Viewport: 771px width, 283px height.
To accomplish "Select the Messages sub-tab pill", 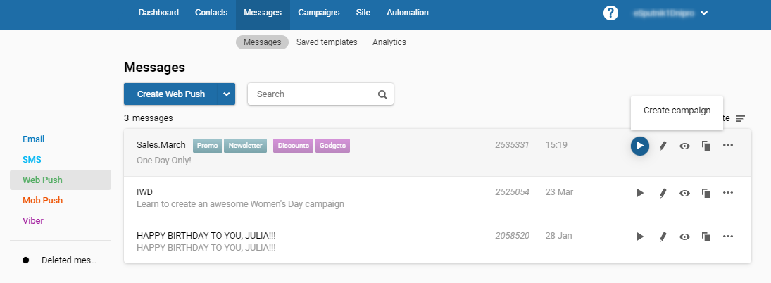I will coord(262,42).
